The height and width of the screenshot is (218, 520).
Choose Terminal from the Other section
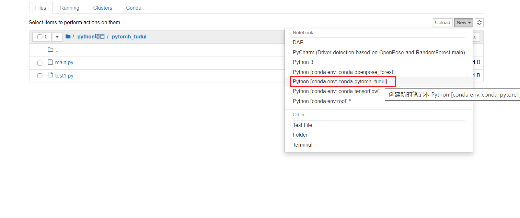pyautogui.click(x=303, y=145)
